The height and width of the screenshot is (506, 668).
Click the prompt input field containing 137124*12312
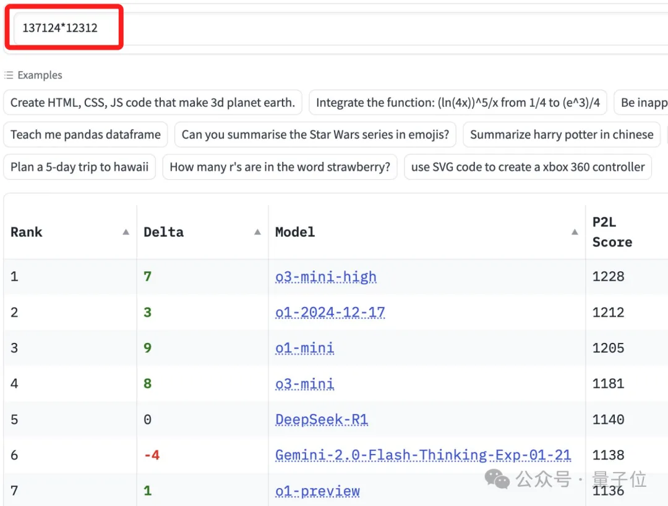[341, 28]
